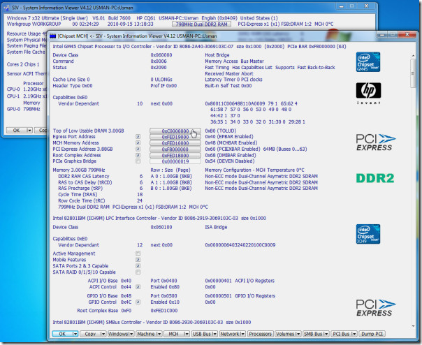
Task: Click 'Root Complex Base' label text
Action: click(x=97, y=311)
